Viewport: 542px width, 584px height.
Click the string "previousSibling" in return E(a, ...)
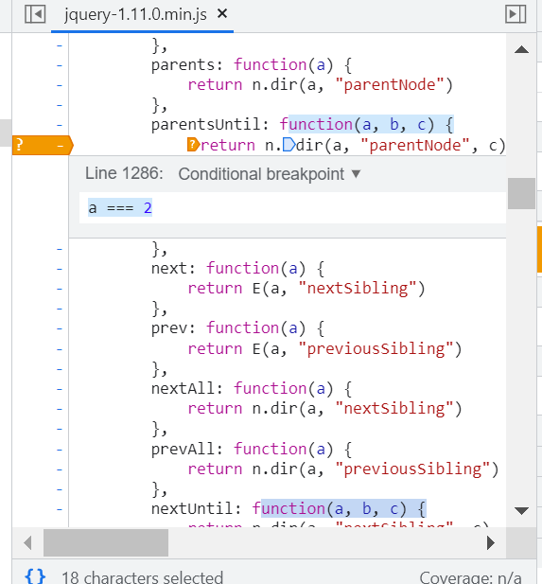(x=376, y=349)
